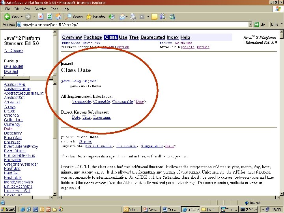
Task: Click the Refresh page icon
Action: [x=49, y=17]
